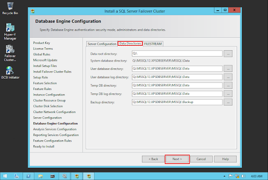Click Setup Role step
Image resolution: width=268 pixels, height=180 pixels.
coord(41,77)
